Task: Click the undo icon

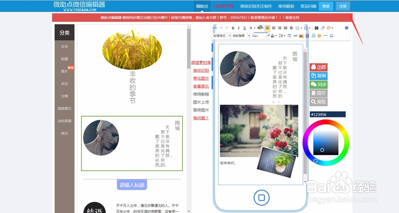Action: tap(221, 28)
